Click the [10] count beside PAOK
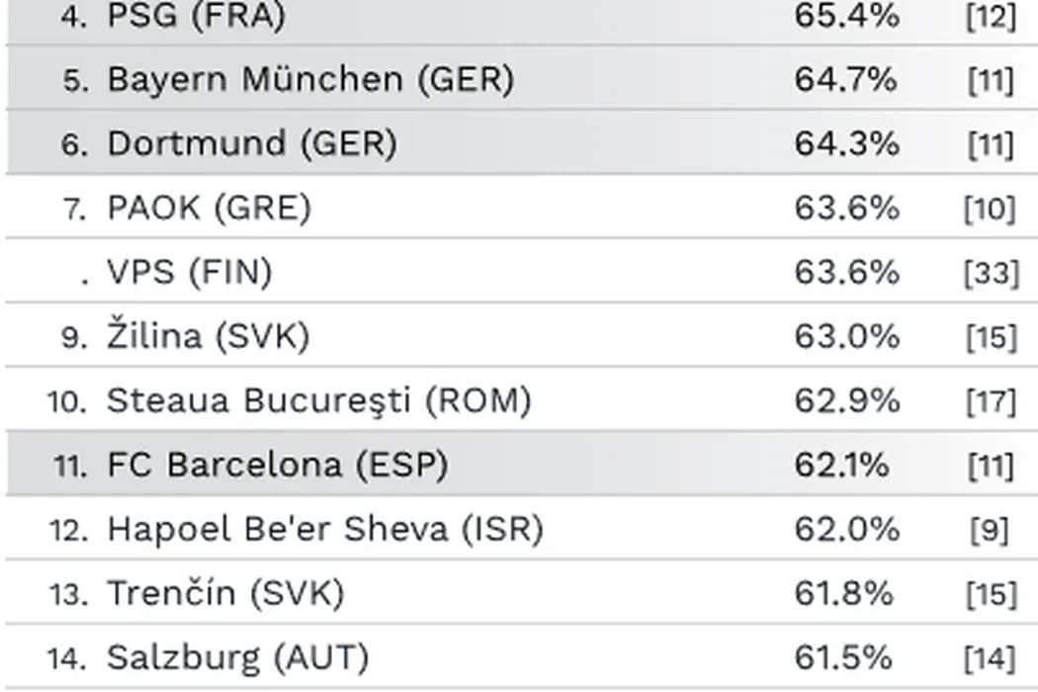 click(x=990, y=210)
